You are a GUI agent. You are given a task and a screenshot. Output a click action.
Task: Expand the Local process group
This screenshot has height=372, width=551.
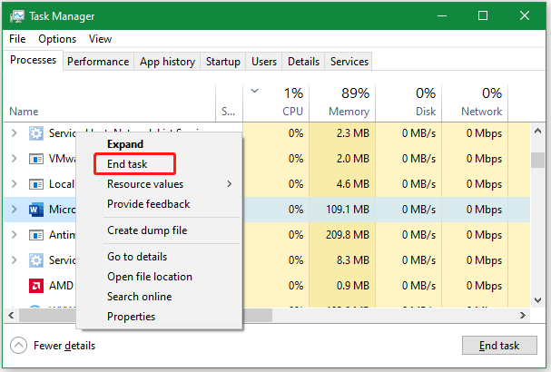14,183
